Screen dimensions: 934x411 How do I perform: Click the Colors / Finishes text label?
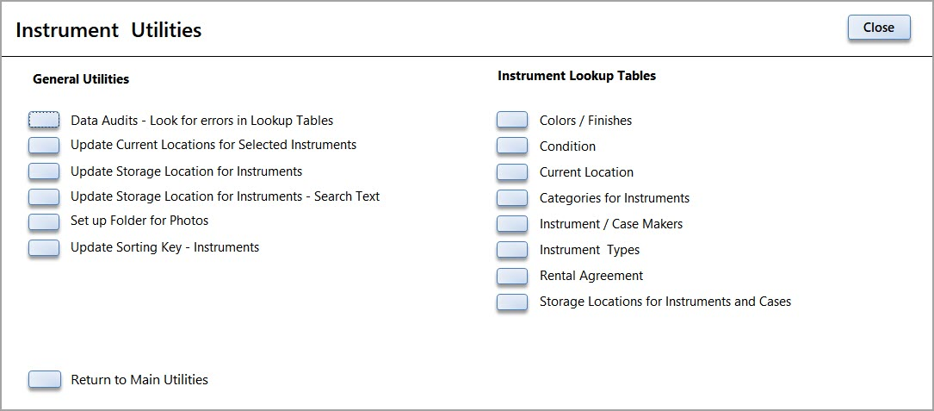coord(585,121)
